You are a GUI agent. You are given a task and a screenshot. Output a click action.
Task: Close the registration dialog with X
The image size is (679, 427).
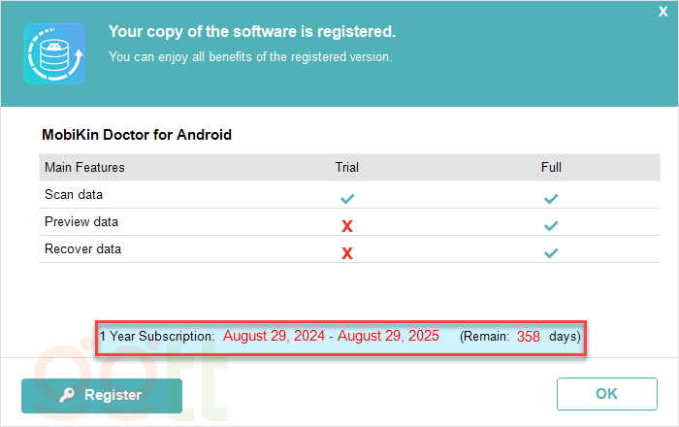(663, 11)
